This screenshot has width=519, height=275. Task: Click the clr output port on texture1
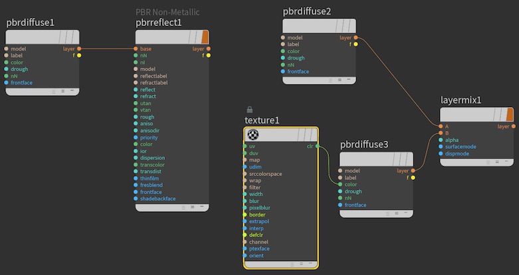coord(318,145)
